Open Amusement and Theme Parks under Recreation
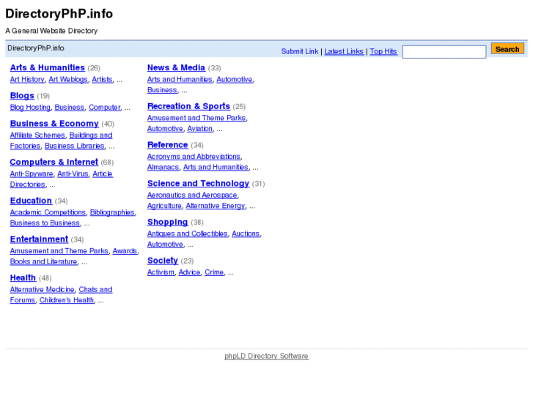 coord(196,118)
